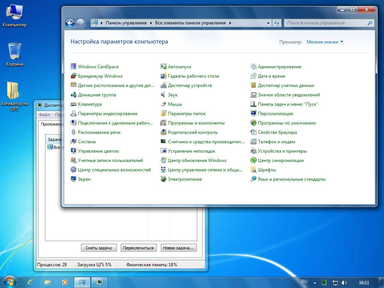This screenshot has height=288, width=384.
Task: Open Устранение неполадок link
Action: [x=192, y=151]
